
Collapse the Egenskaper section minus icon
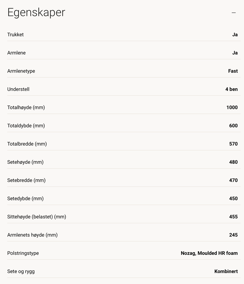[234, 13]
